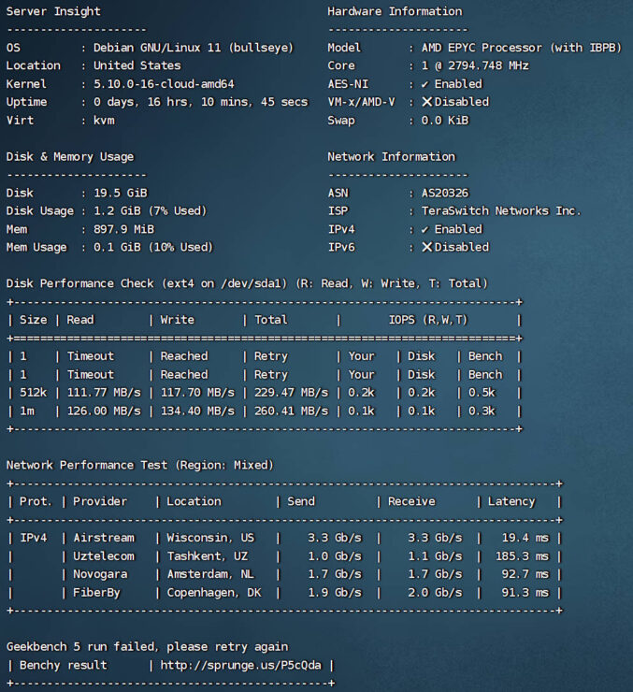Click location Amsterdam, NL
This screenshot has height=692, width=633.
point(210,574)
